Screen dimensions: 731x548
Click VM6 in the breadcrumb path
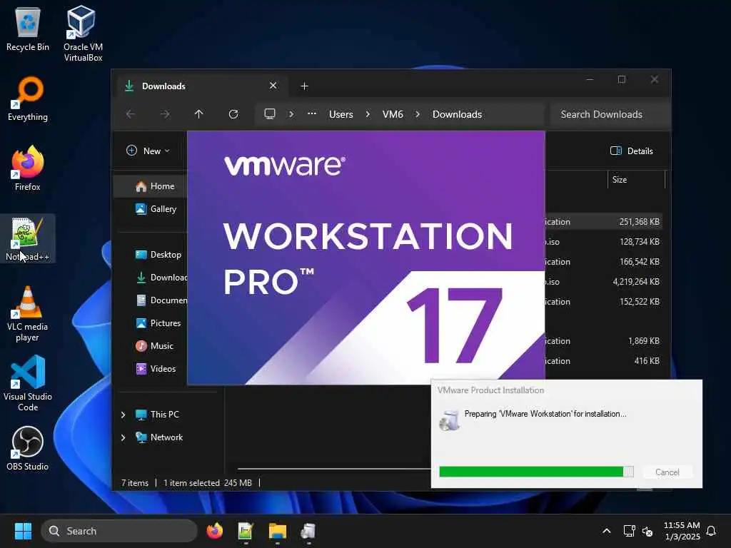[x=393, y=114]
